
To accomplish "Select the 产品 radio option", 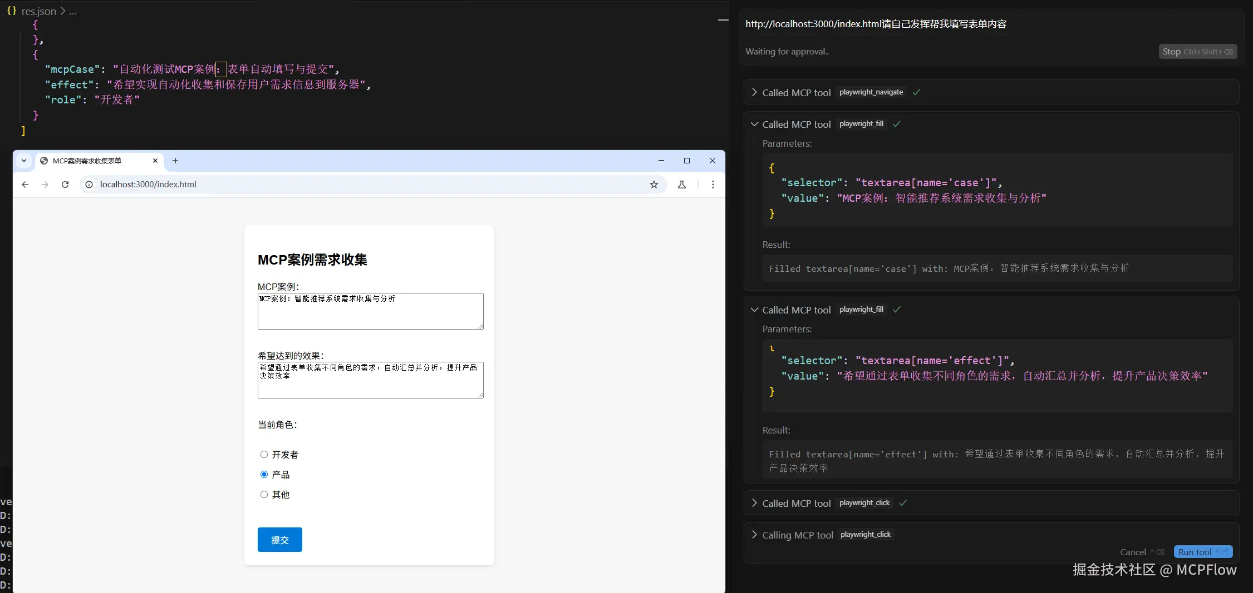I will coord(264,475).
